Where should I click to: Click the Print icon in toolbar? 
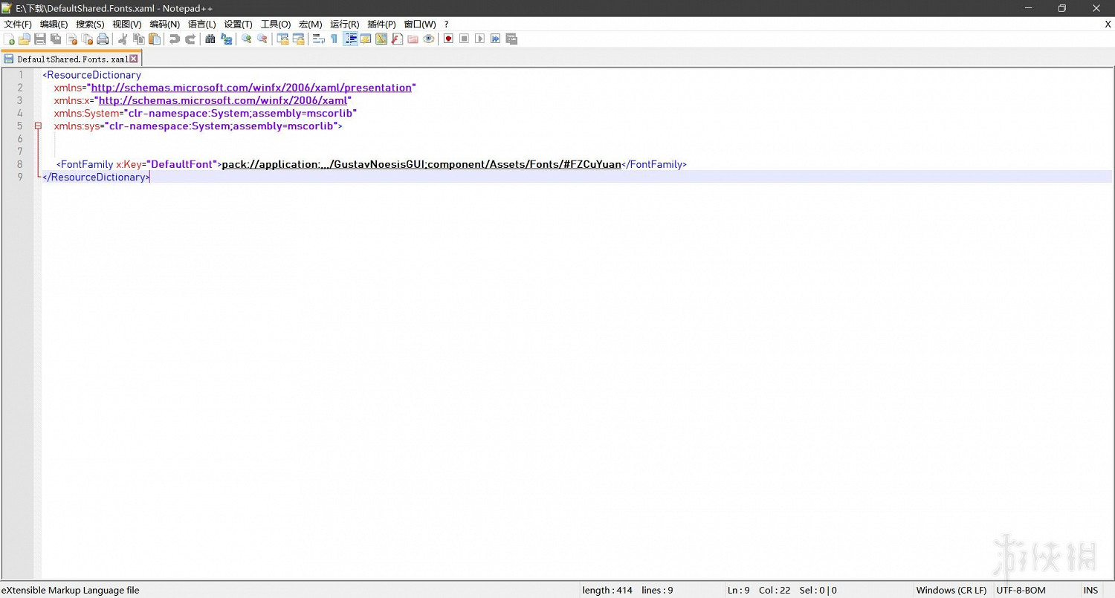103,39
